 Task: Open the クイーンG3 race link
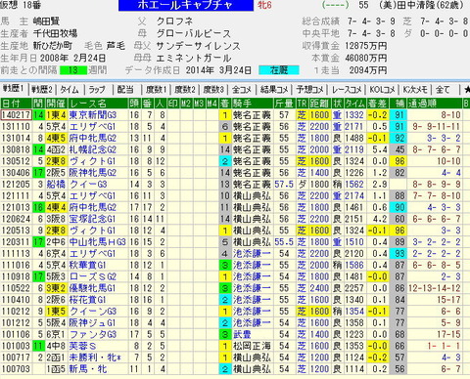click(x=93, y=312)
